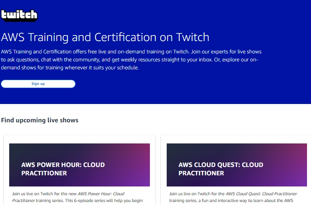Screen dimensions: 311x204
Task: Click the Sign up button
Action: pos(38,84)
